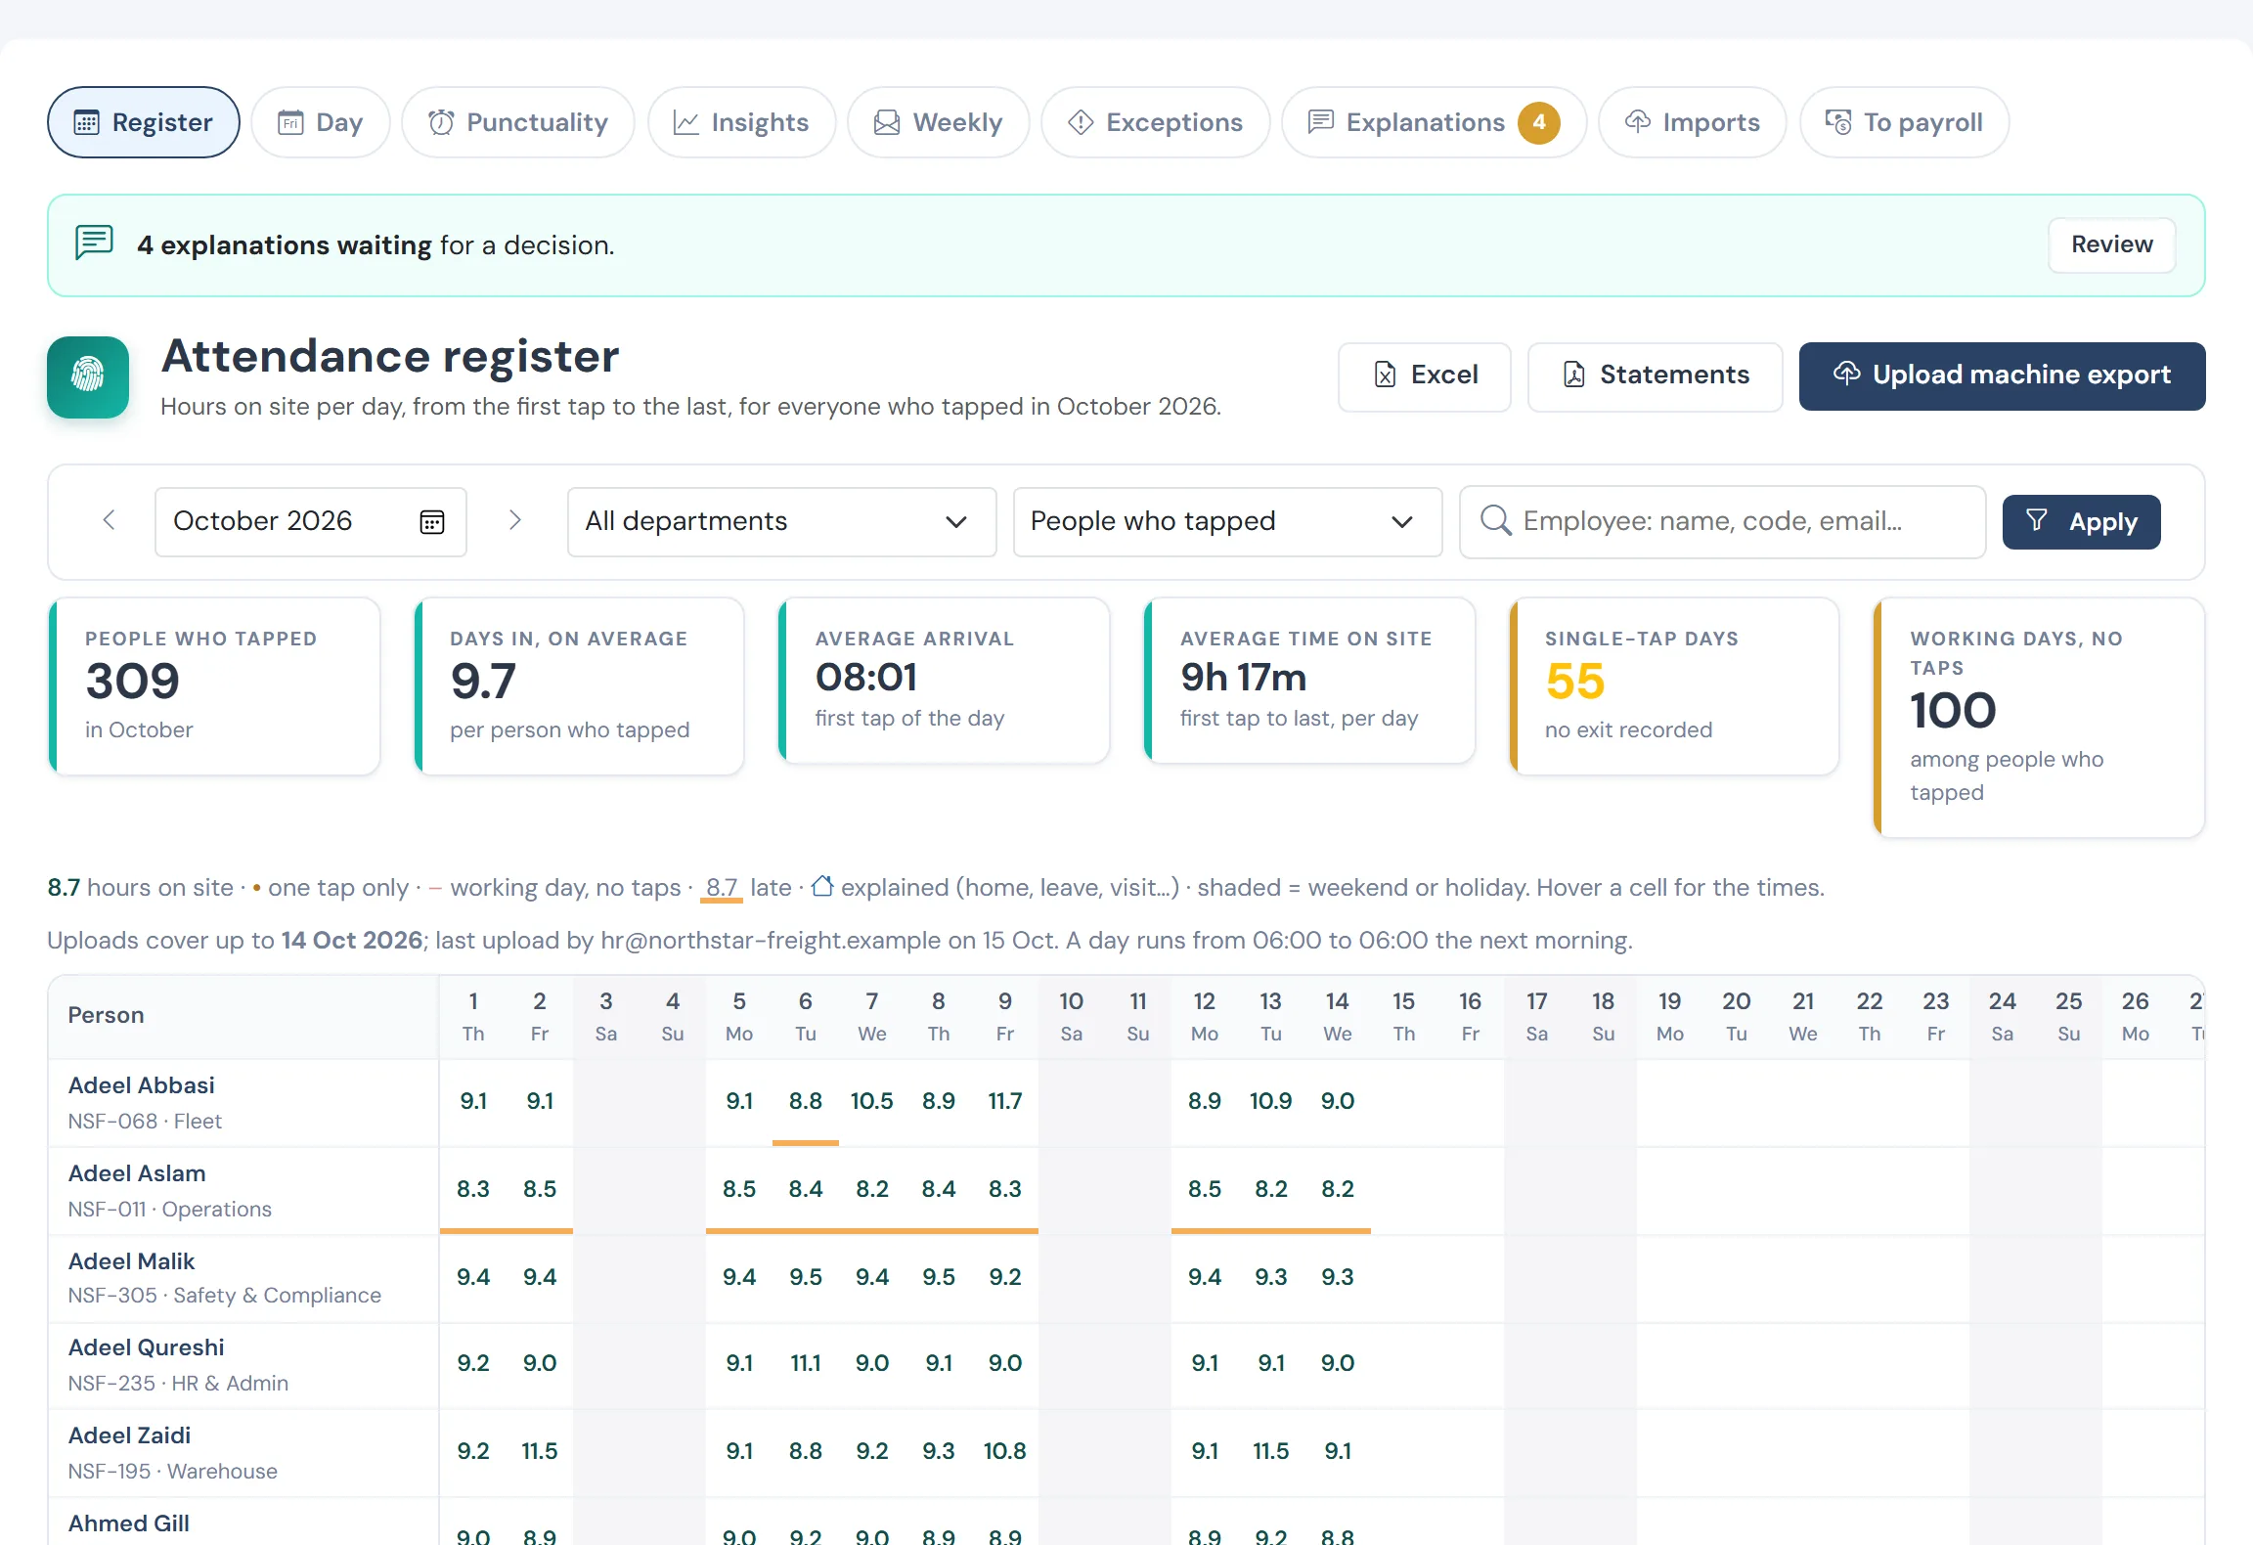This screenshot has height=1545, width=2253.
Task: Open the Imports tab
Action: pyautogui.click(x=1692, y=122)
